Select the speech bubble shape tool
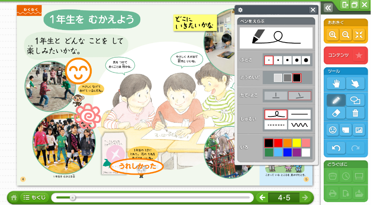371x205 pixels. (355, 100)
